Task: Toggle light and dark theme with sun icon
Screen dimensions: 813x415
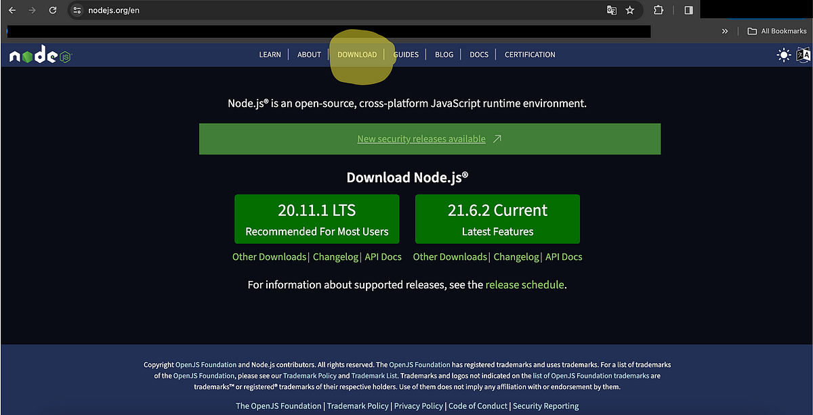Action: pos(783,55)
